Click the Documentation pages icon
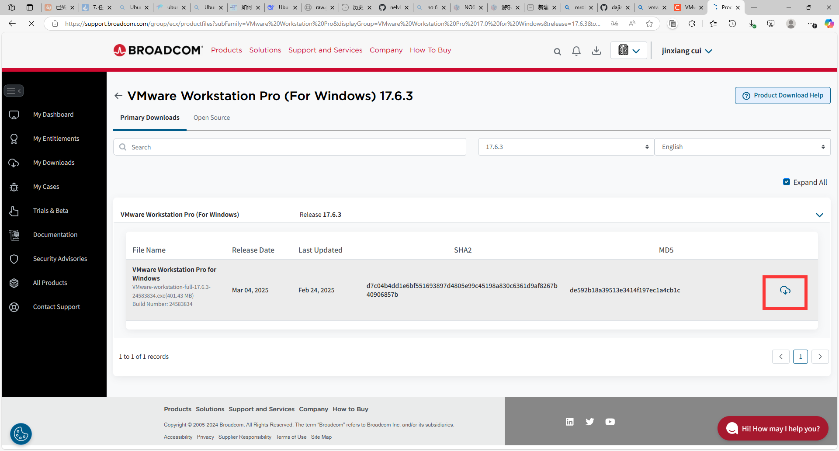Viewport: 839px width, 451px height. coord(14,235)
